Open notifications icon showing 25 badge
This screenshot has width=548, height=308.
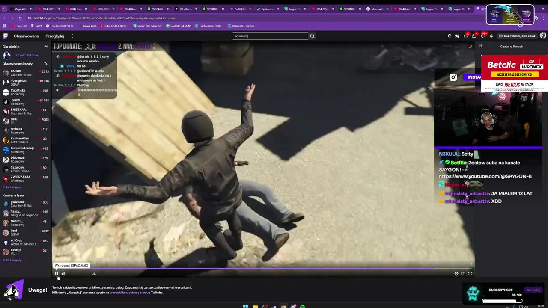pyautogui.click(x=465, y=36)
